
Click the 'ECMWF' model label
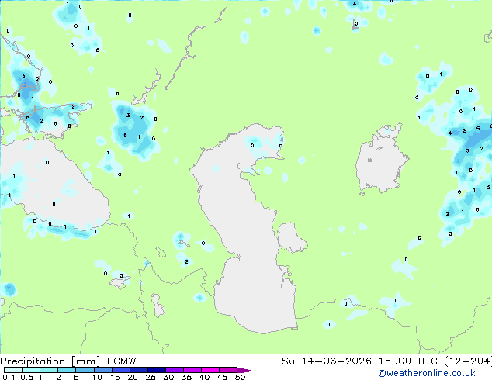coord(124,361)
